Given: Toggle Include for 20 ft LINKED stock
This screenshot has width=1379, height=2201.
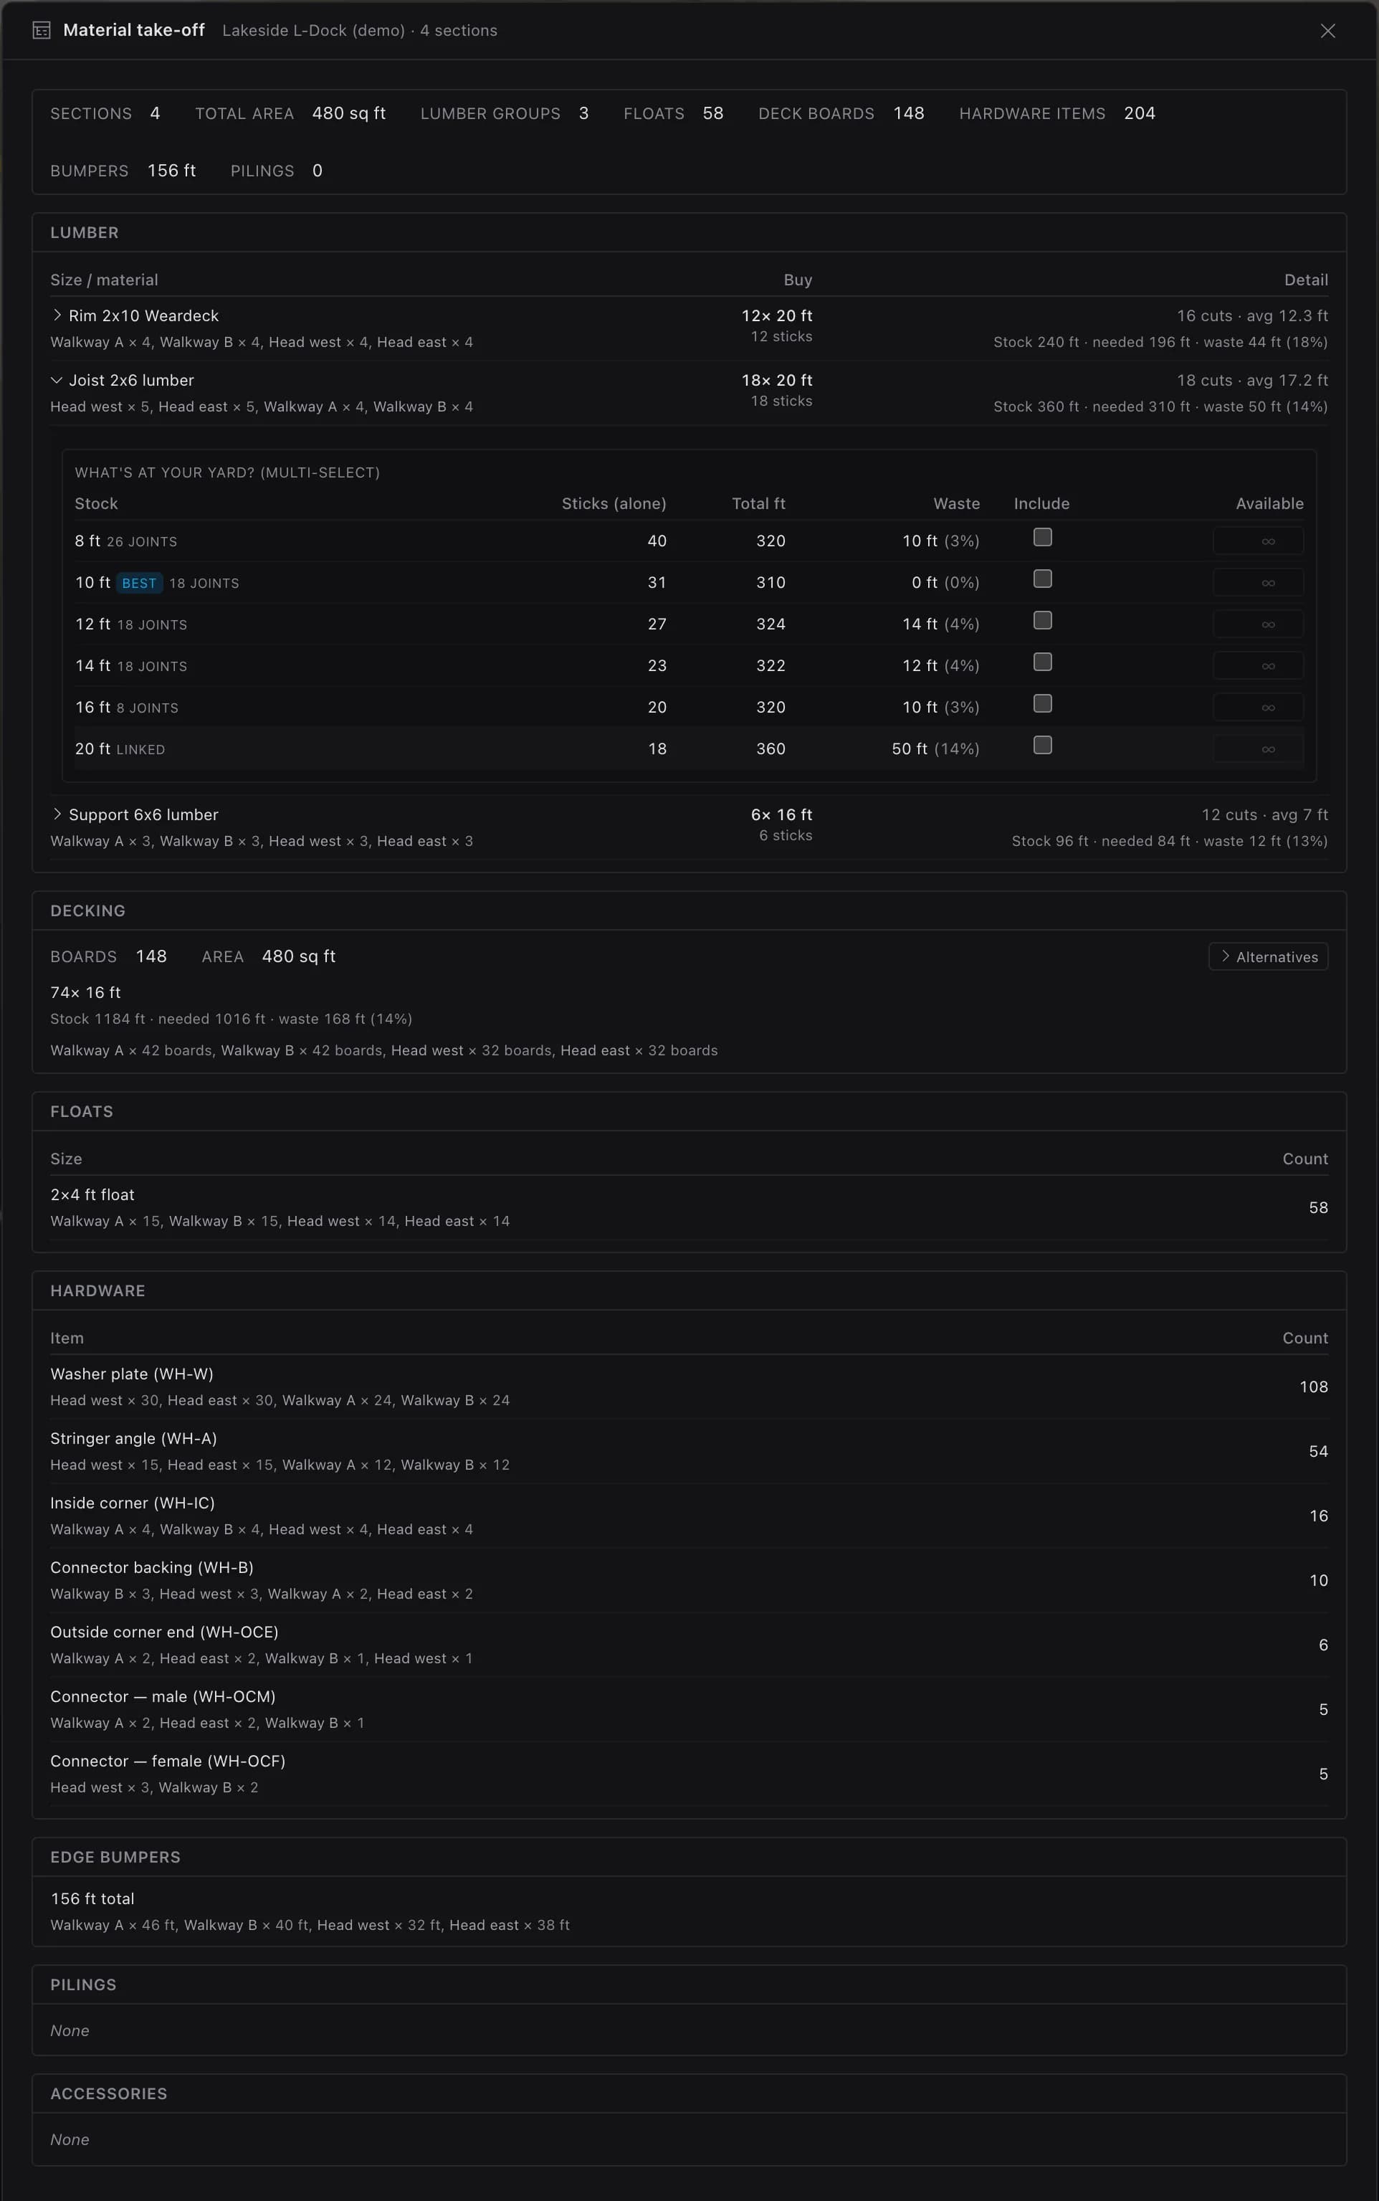Looking at the screenshot, I should click(x=1042, y=745).
